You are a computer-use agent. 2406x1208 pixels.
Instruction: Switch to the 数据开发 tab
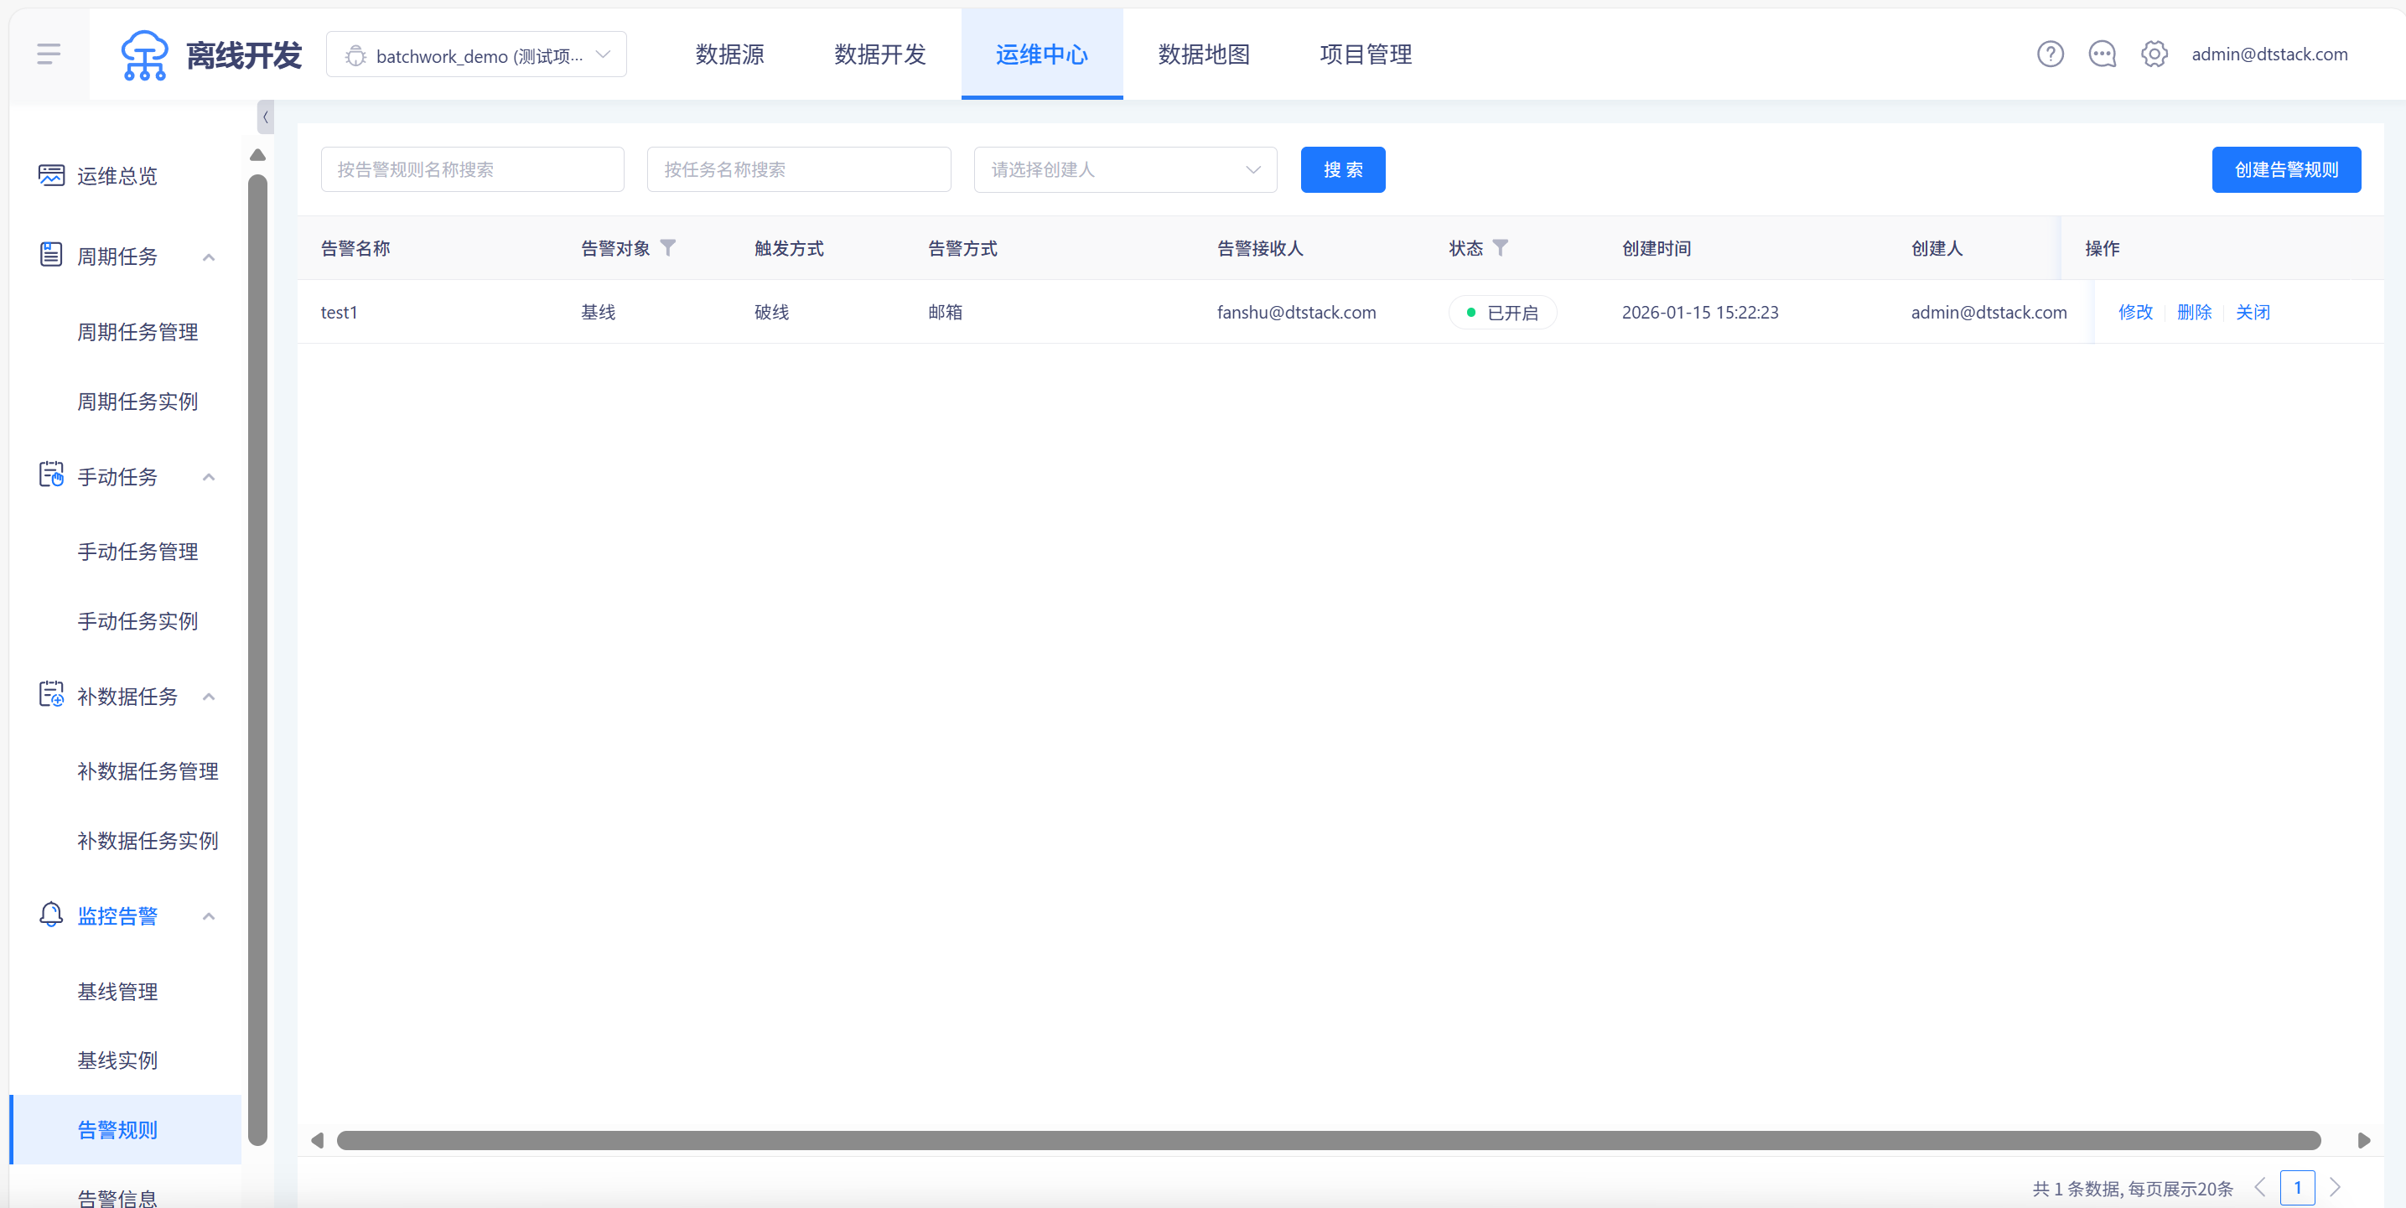[880, 54]
